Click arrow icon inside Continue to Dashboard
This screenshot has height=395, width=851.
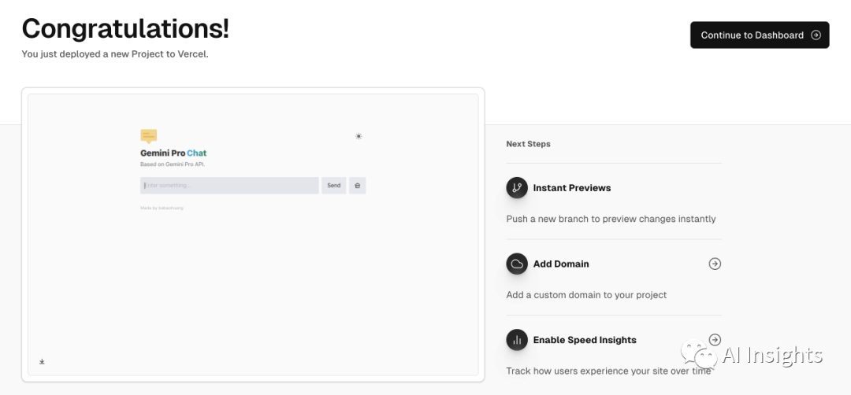click(816, 35)
